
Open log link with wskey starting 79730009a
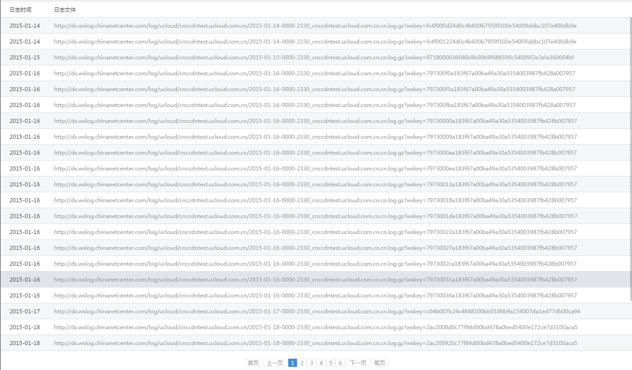tap(316, 137)
